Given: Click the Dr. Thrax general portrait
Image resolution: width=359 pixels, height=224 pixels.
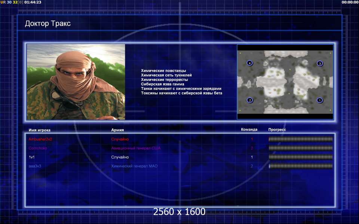Looking at the screenshot, I should (76, 82).
